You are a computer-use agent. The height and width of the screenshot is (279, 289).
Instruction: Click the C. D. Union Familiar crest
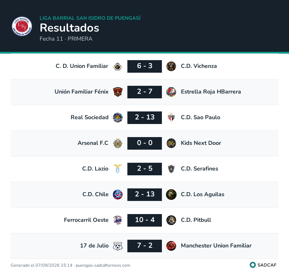117,67
